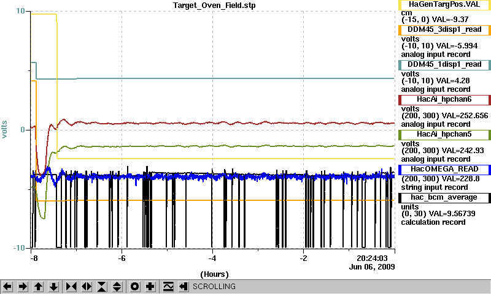This screenshot has width=491, height=294.
Task: Pan the graph right with the right arrow
Action: pyautogui.click(x=23, y=287)
